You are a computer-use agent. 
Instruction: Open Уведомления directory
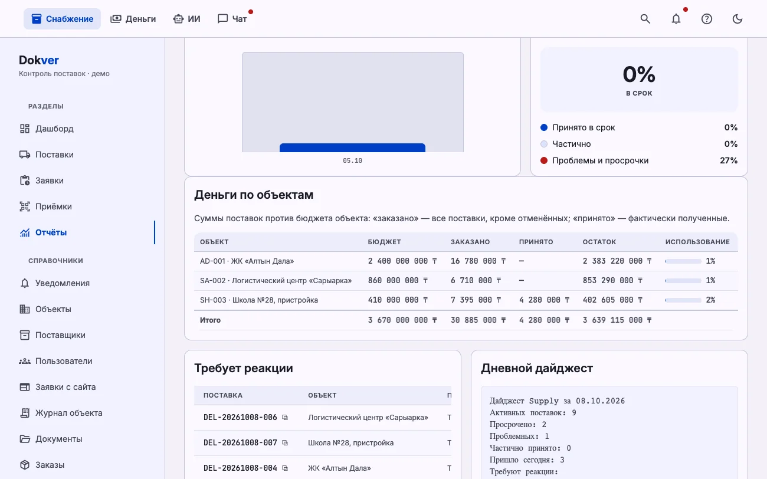83,283
